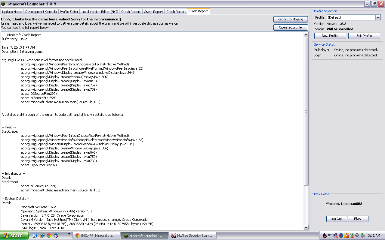The width and height of the screenshot is (385, 240).
Task: Launch Google Chrome from quick launch
Action: 49,235
